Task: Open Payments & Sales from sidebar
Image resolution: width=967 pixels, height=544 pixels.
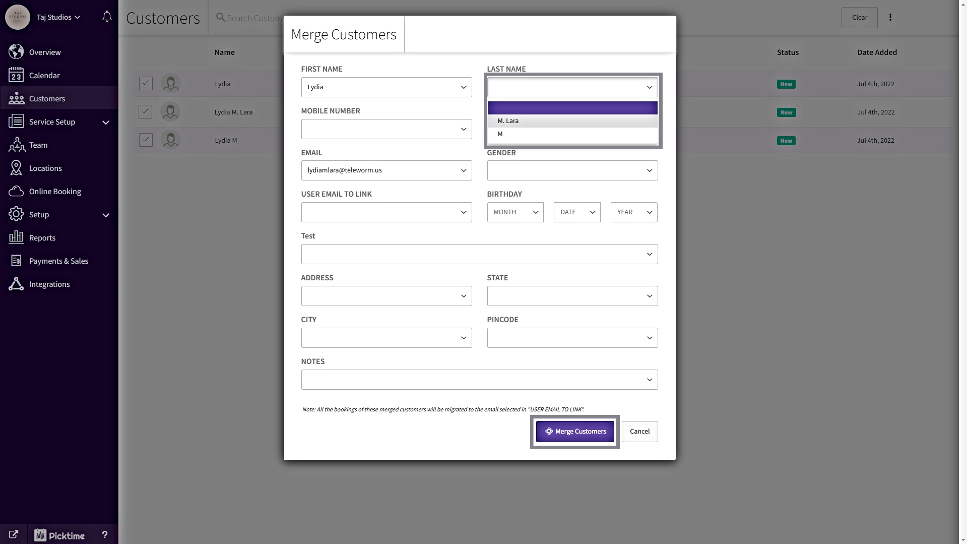Action: [x=58, y=261]
